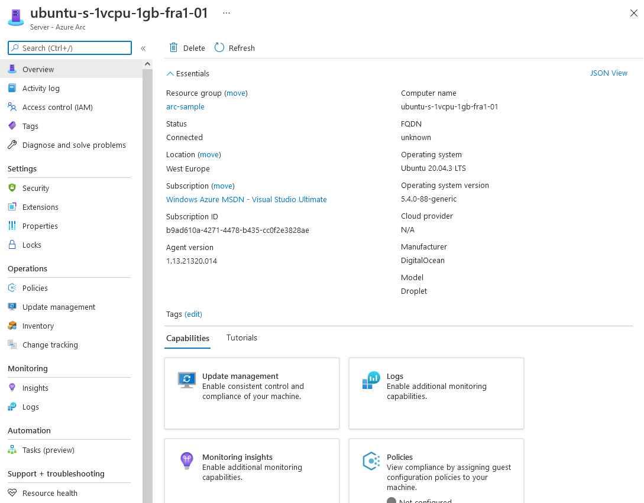The height and width of the screenshot is (503, 644).
Task: Click the Tags purple tag icon
Action: pyautogui.click(x=12, y=126)
